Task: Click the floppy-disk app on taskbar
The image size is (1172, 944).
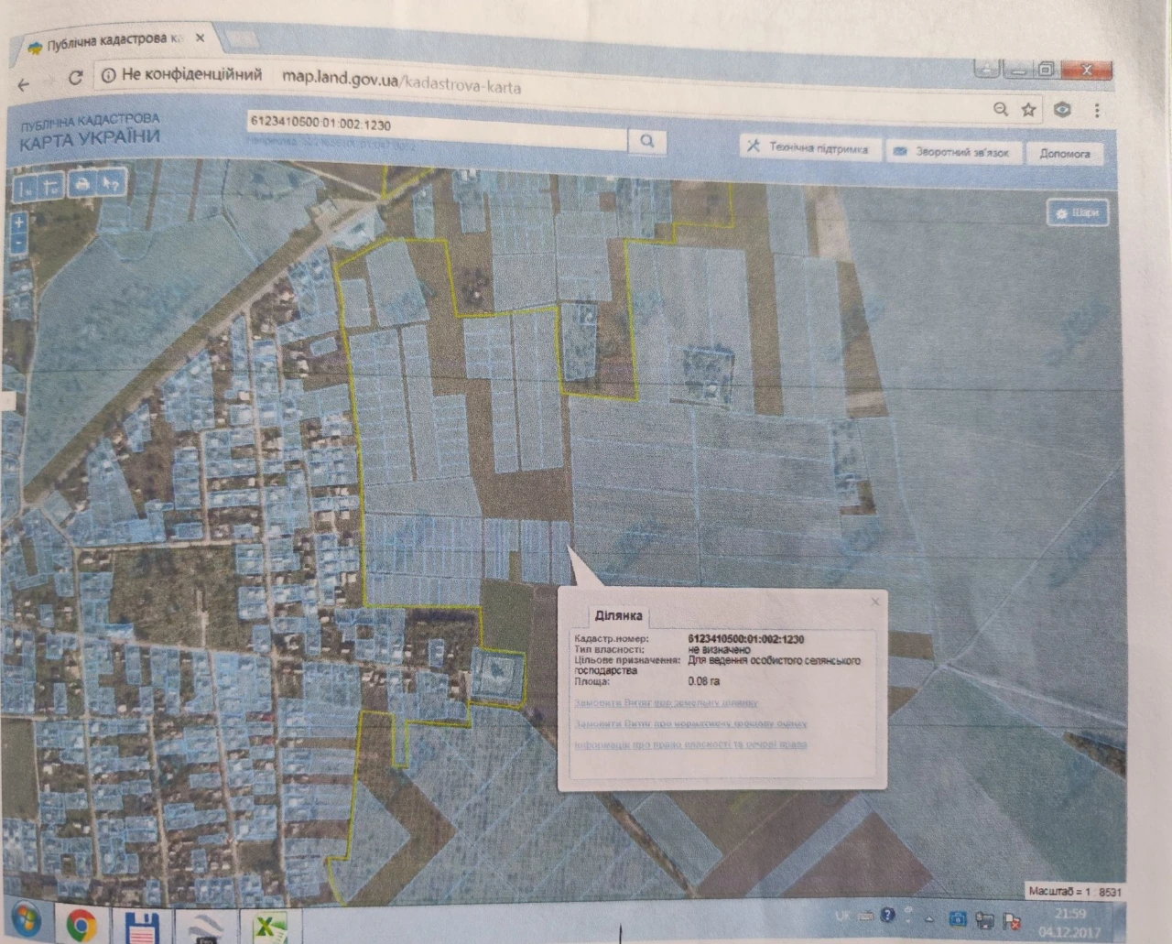Action: (x=144, y=927)
